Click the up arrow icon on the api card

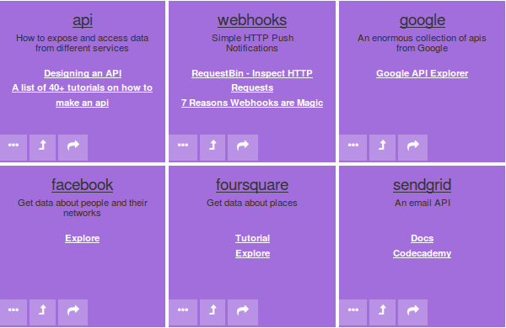[x=43, y=147]
